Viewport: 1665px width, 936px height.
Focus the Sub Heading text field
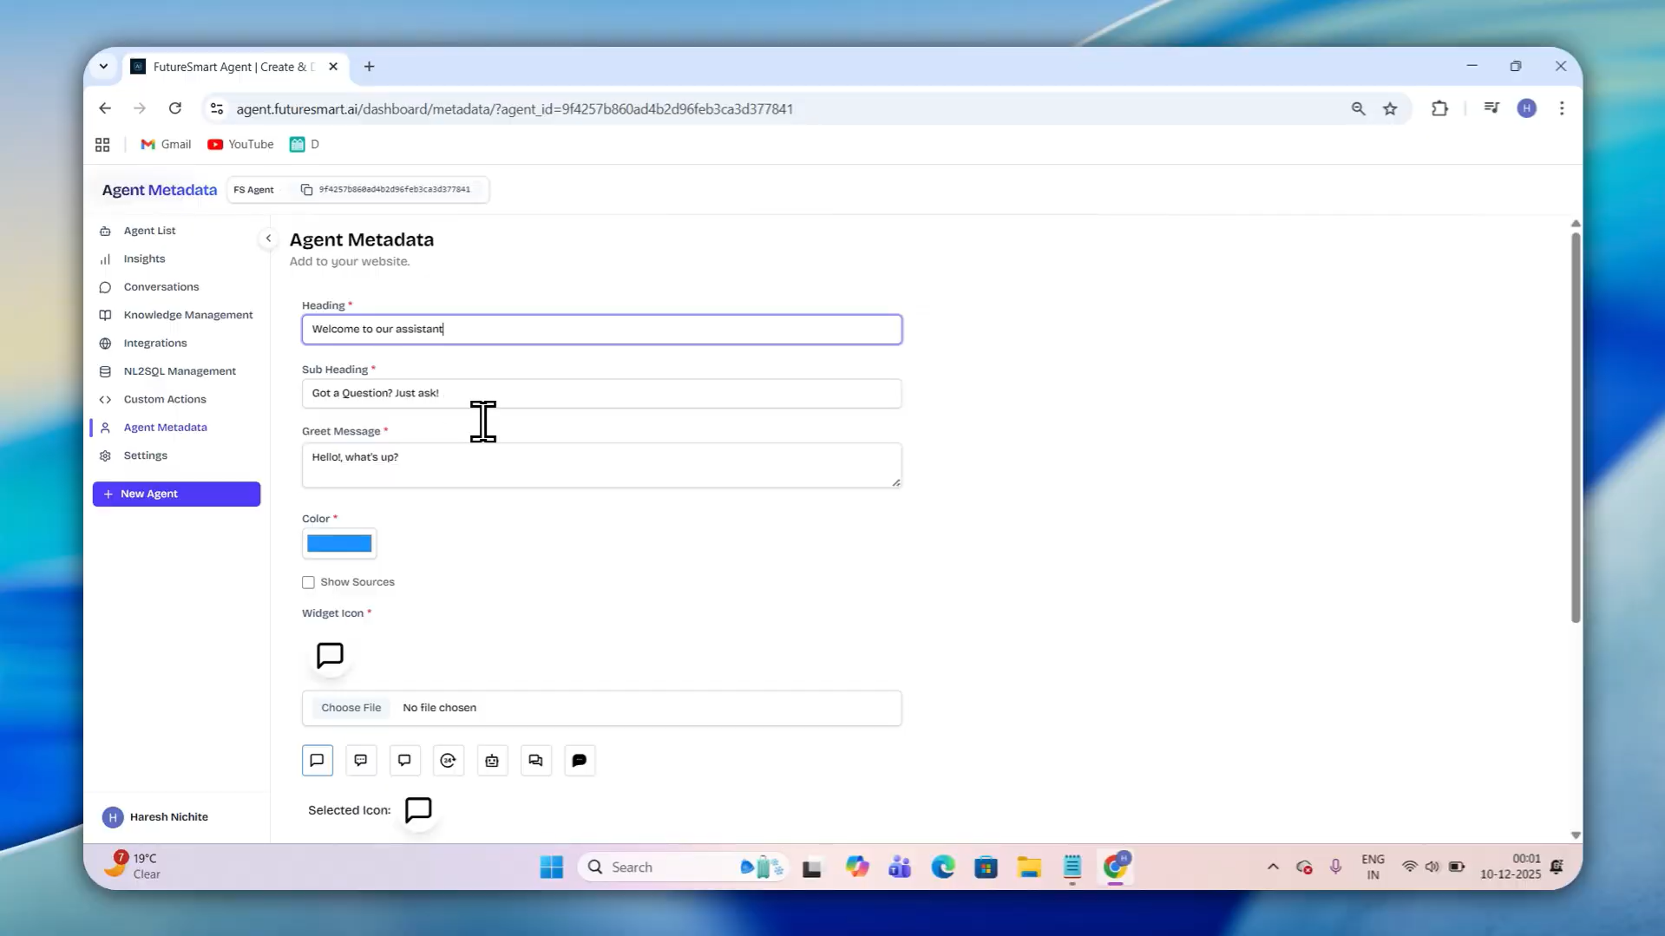pos(601,393)
